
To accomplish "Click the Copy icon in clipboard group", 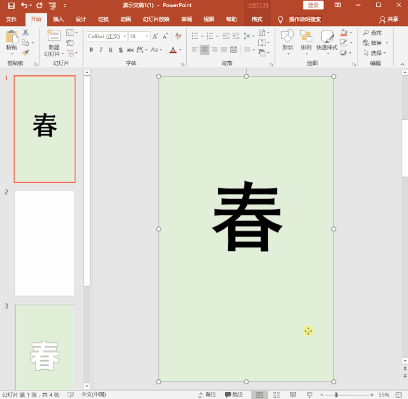I will 25,43.
